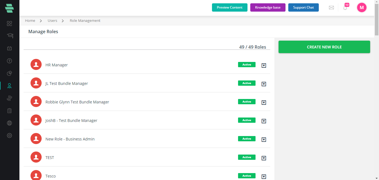View notifications via the bell icon
Image resolution: width=379 pixels, height=180 pixels.
pyautogui.click(x=345, y=8)
